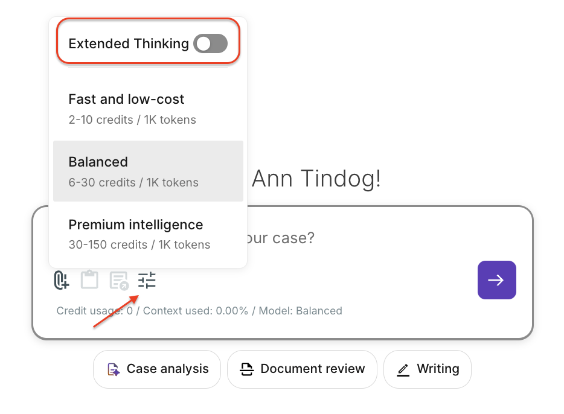Click the Document review scanner icon
The height and width of the screenshot is (414, 564).
[246, 369]
